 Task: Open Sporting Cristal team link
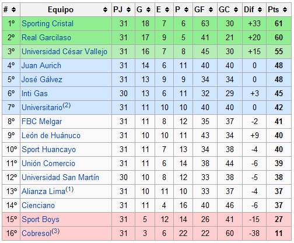click(x=47, y=24)
